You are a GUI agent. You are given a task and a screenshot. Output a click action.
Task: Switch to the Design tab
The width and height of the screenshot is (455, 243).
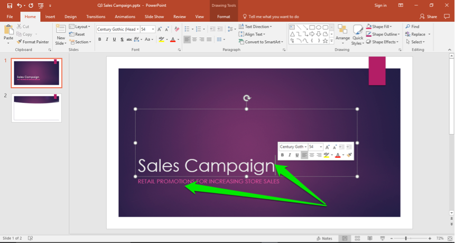(x=70, y=16)
